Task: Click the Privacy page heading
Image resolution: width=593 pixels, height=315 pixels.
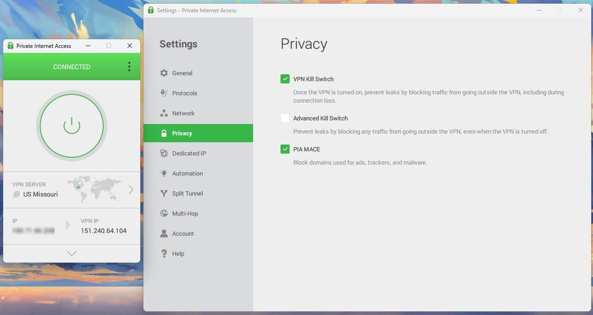Action: (x=304, y=44)
